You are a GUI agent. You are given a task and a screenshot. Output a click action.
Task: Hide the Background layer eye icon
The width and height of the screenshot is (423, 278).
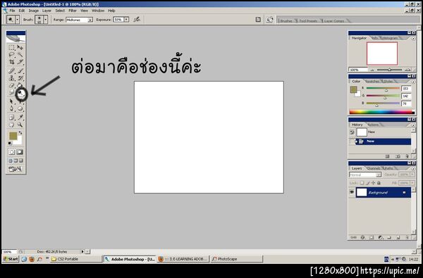(x=352, y=192)
